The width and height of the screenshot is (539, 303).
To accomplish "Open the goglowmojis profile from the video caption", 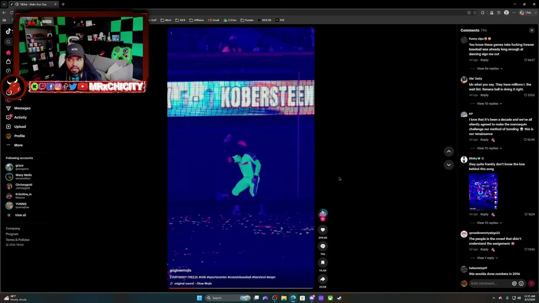I will [x=180, y=271].
